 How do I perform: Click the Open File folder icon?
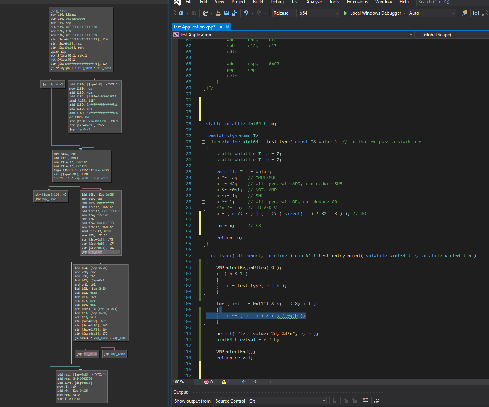click(218, 13)
